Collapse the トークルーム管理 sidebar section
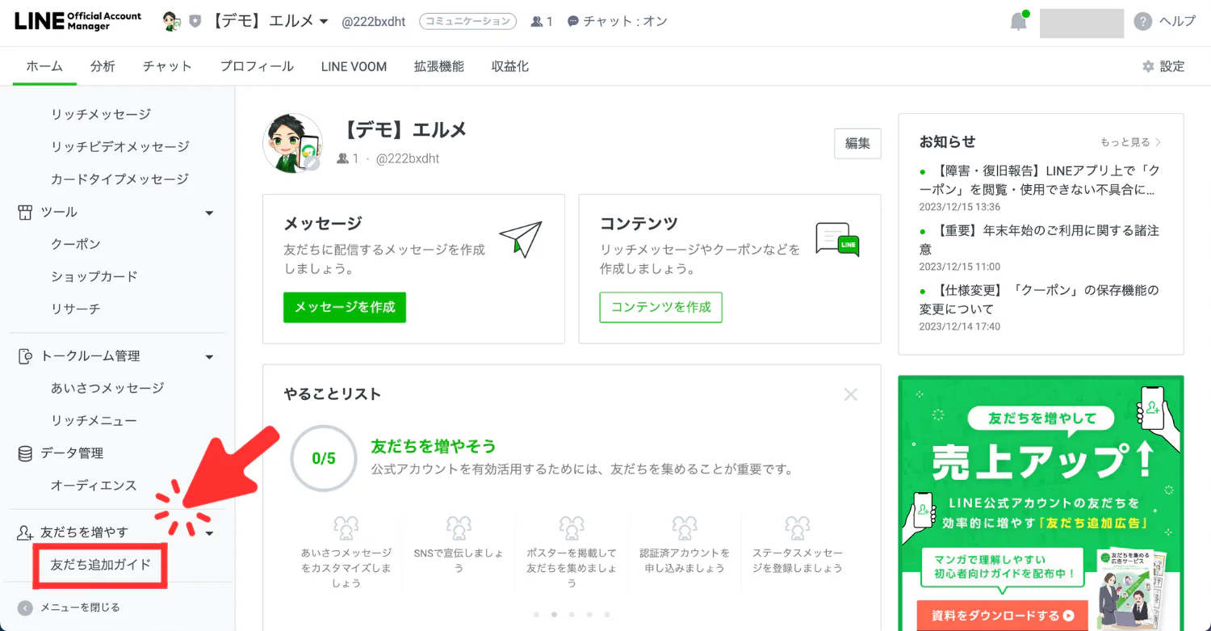The height and width of the screenshot is (631, 1211). coord(209,357)
